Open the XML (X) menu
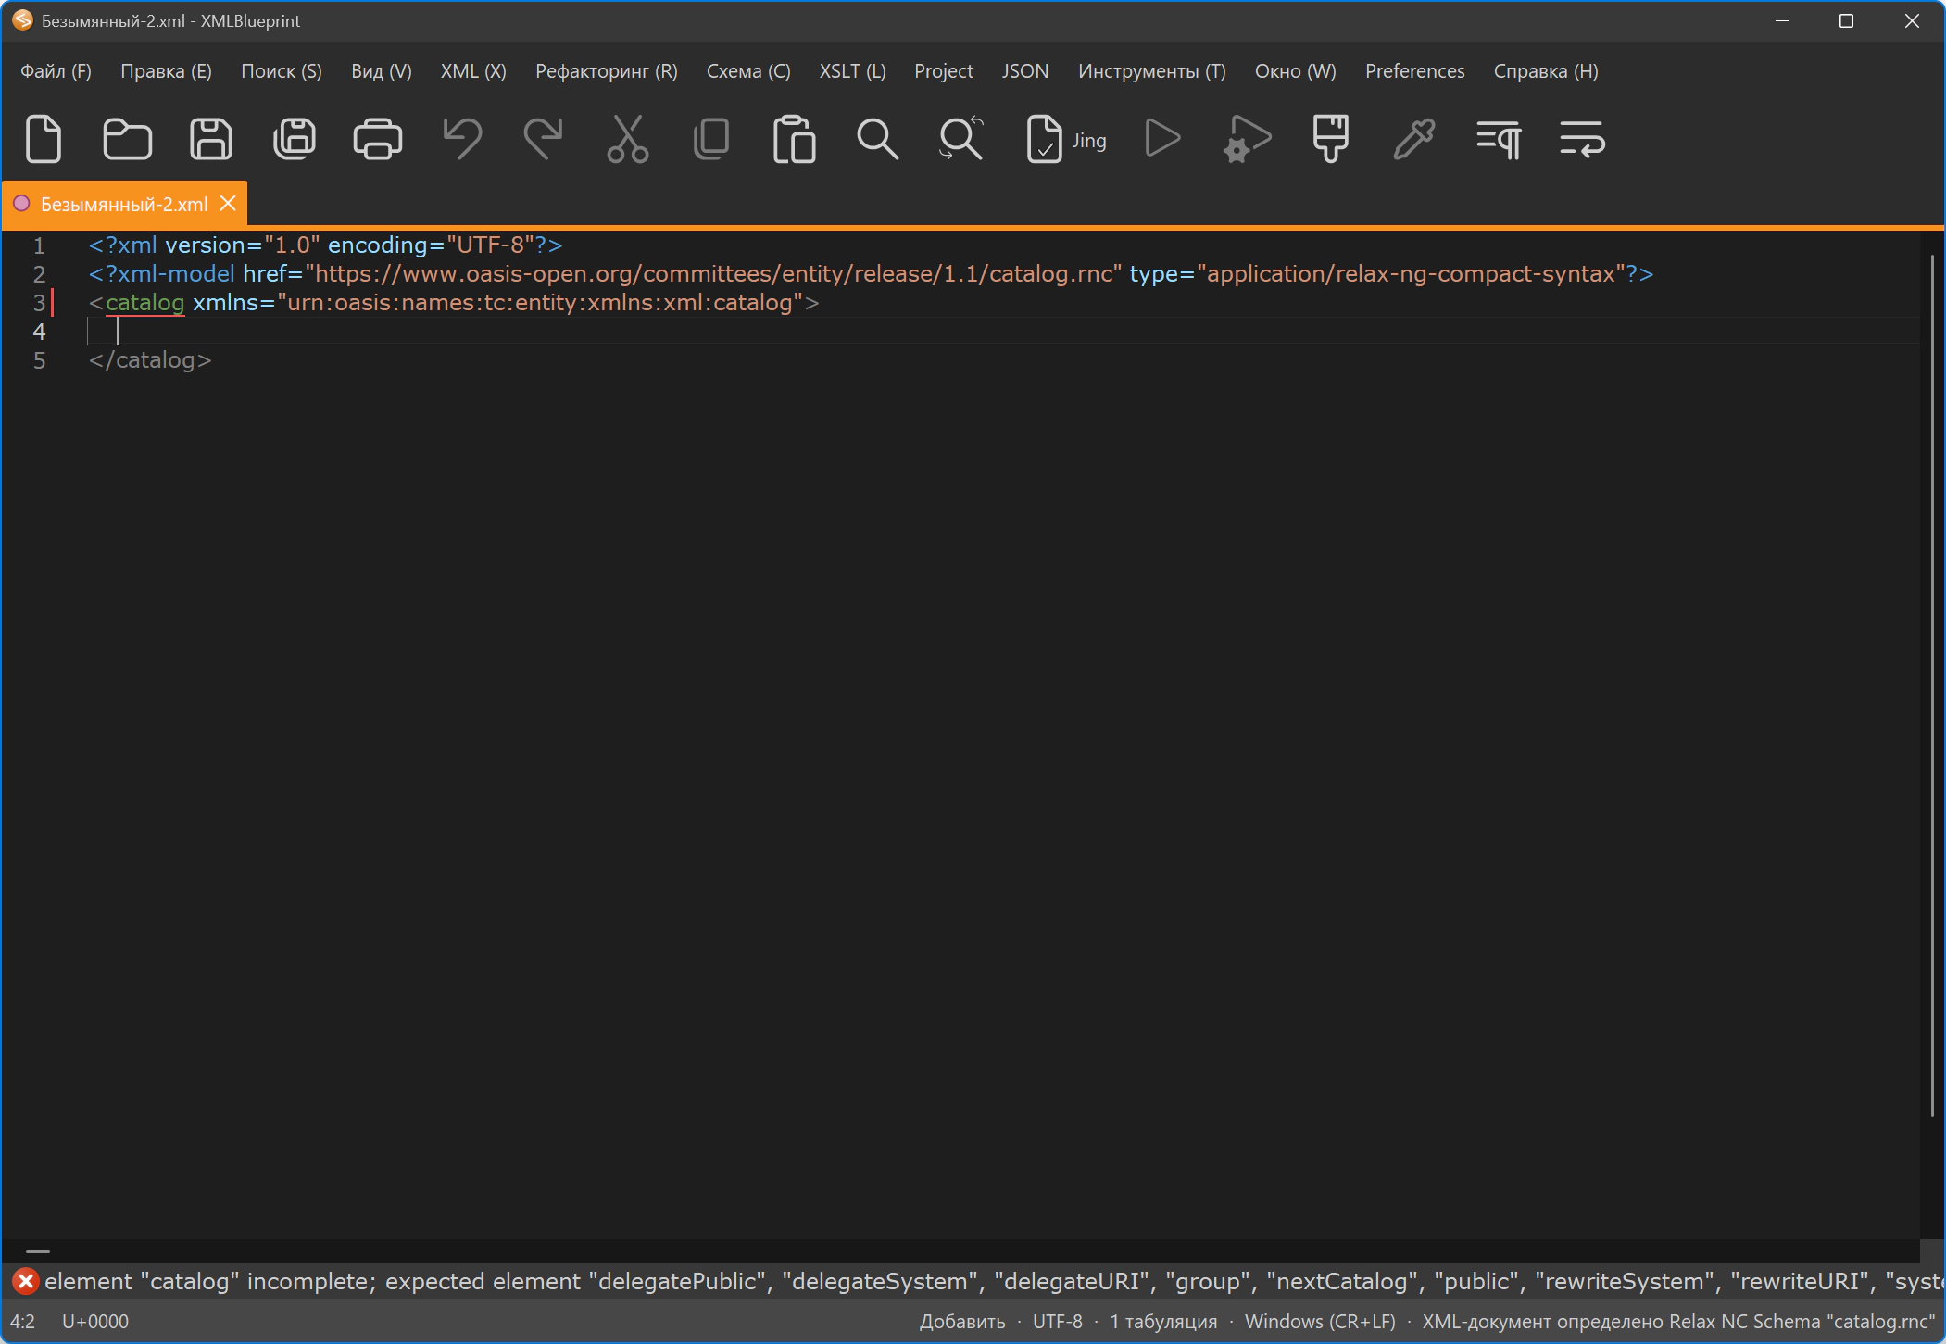Screen dimensions: 1946x1344 click(473, 71)
